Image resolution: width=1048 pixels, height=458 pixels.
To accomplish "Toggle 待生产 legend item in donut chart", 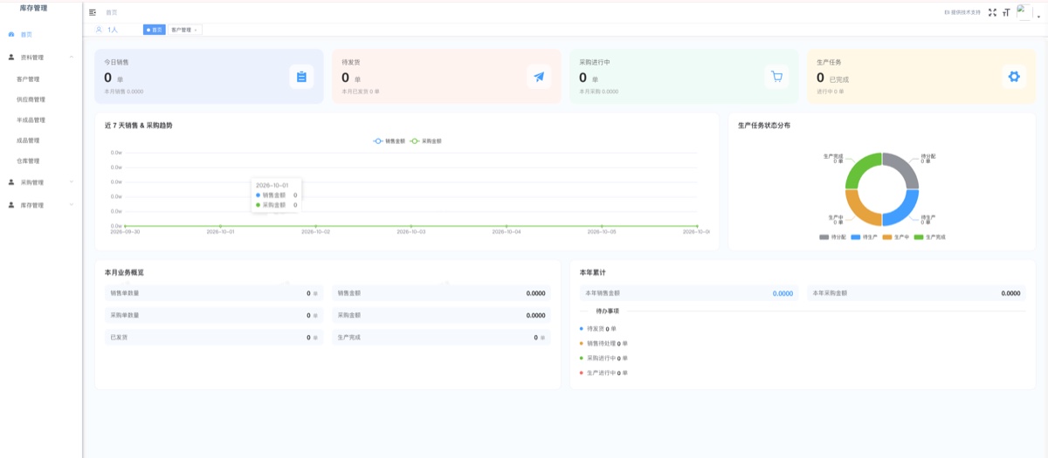I will coord(864,236).
